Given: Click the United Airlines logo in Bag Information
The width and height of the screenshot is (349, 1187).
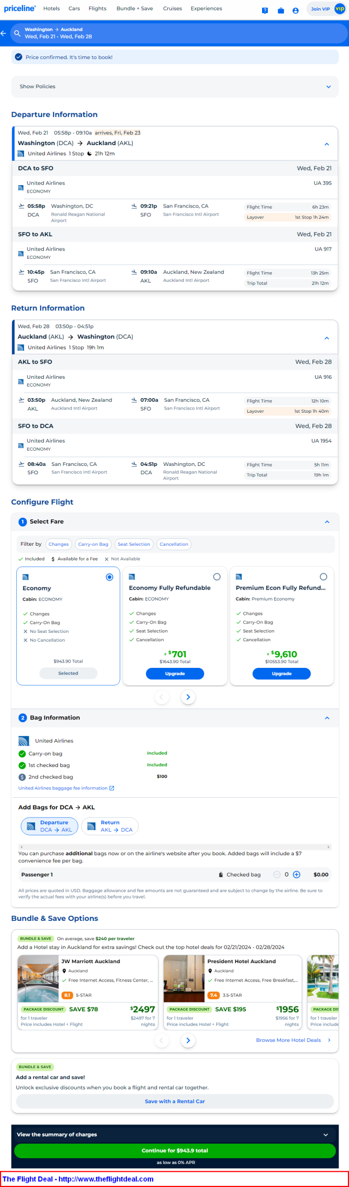Looking at the screenshot, I should tap(23, 741).
